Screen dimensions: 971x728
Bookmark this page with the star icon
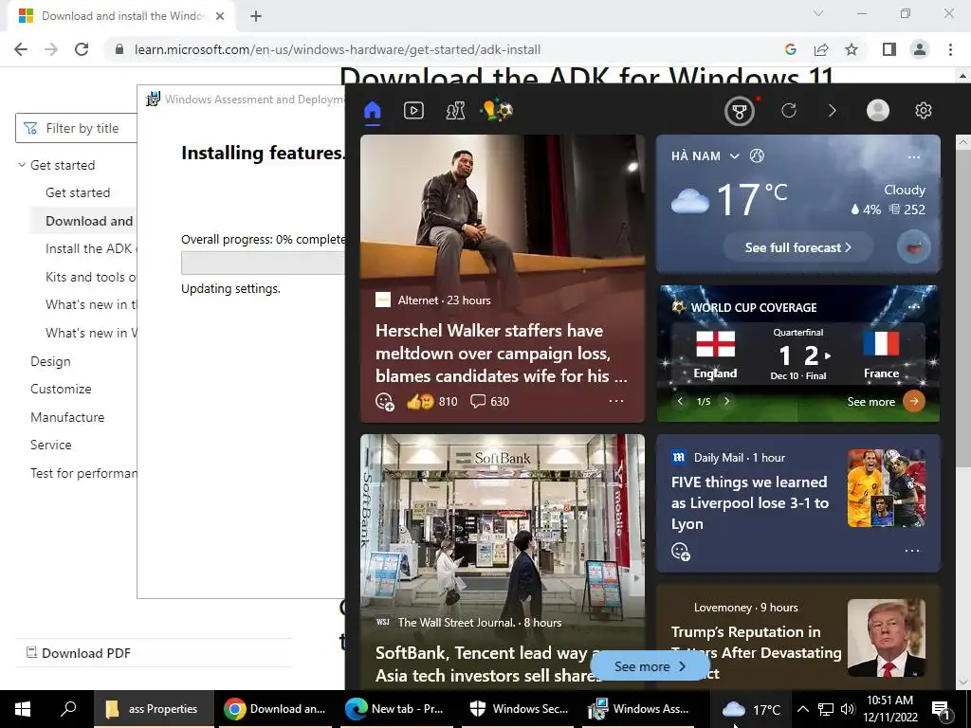(852, 49)
